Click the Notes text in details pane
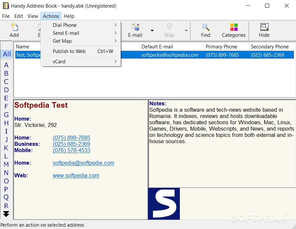 222,126
